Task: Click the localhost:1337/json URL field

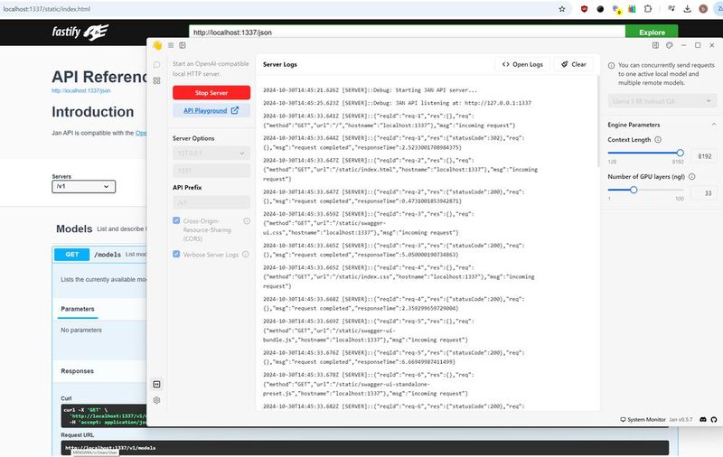Action: point(407,33)
